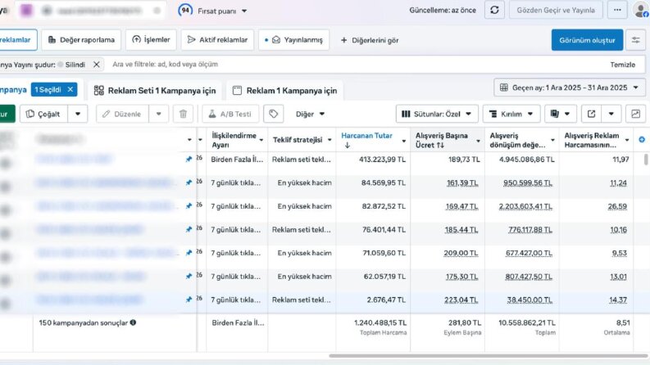Open the Kırılım breakdown dropdown

pyautogui.click(x=511, y=114)
